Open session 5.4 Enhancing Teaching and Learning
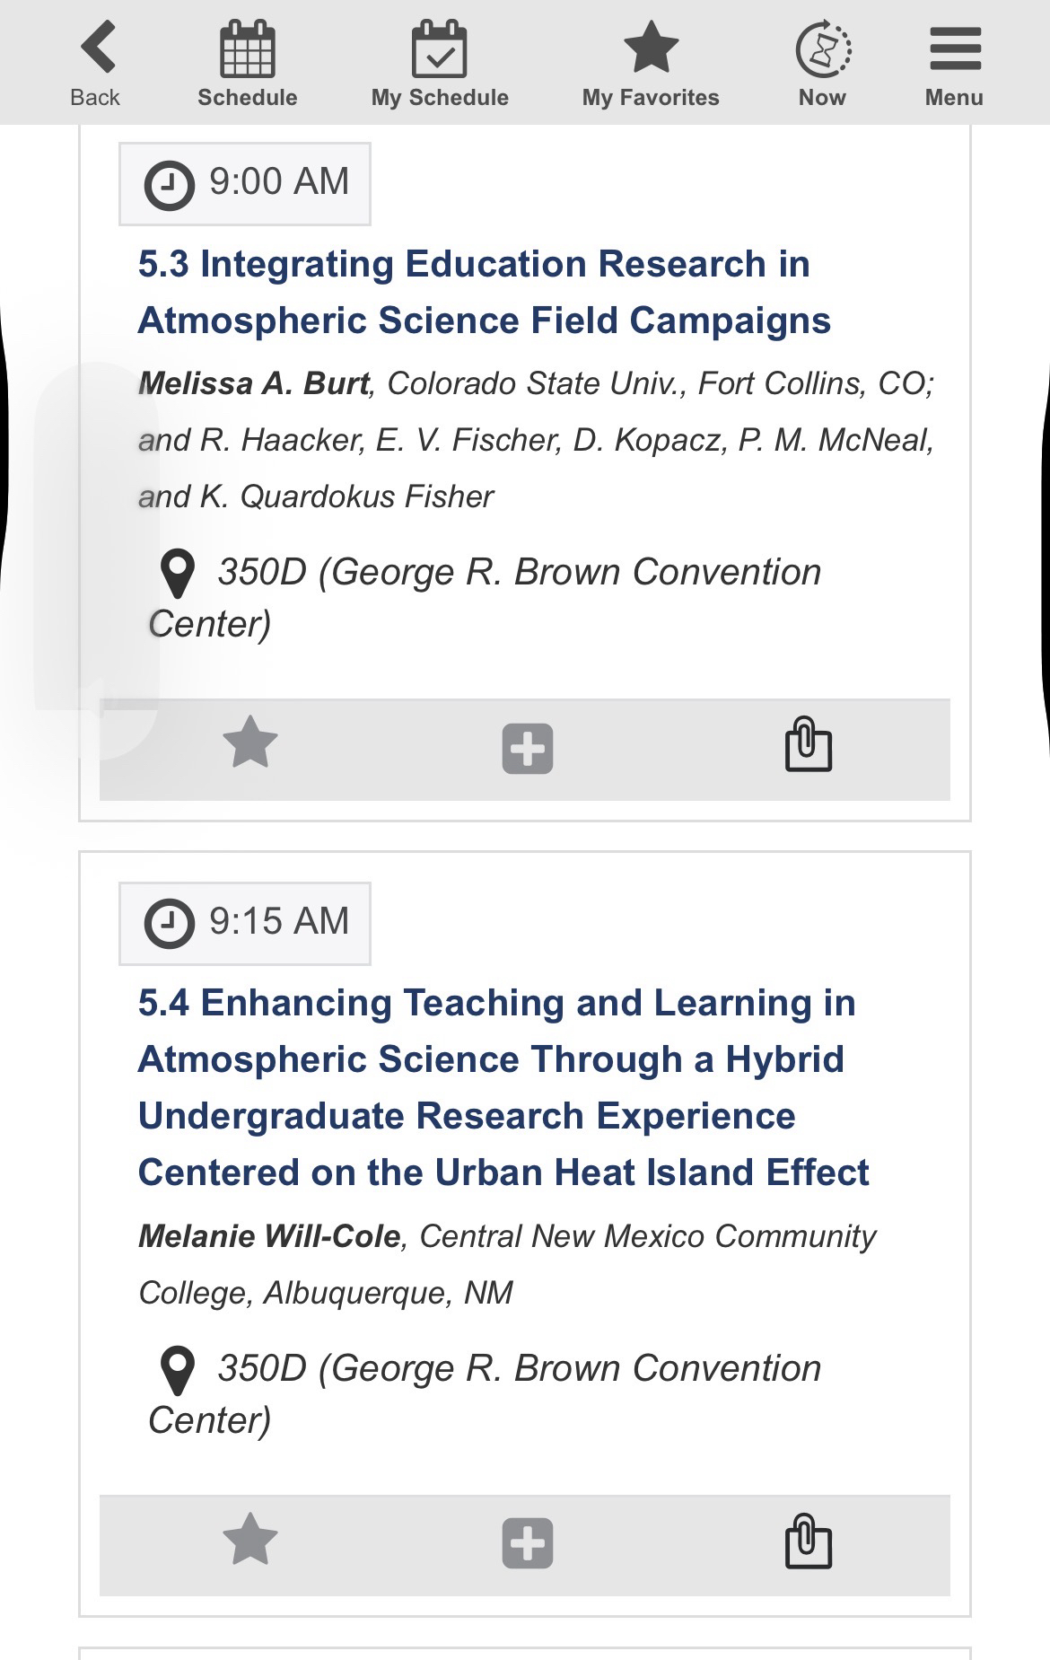Viewport: 1050px width, 1660px height. (x=503, y=1087)
